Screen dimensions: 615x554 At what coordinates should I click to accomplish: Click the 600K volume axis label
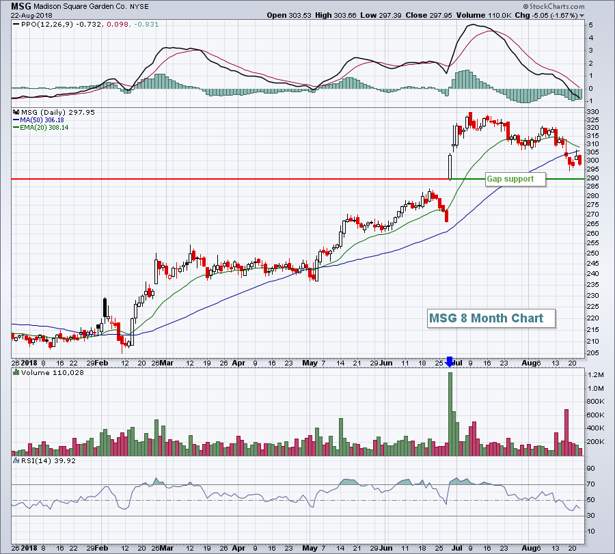pyautogui.click(x=595, y=415)
